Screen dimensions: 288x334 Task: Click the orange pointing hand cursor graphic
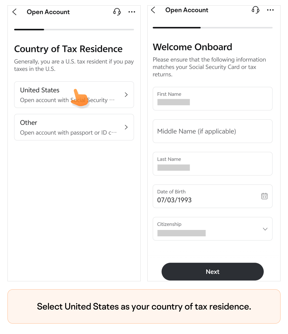[x=80, y=98]
